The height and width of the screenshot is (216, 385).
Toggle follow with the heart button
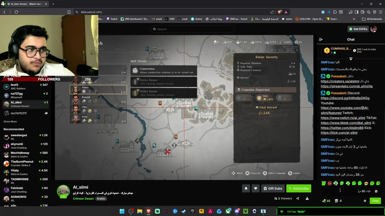(x=255, y=188)
